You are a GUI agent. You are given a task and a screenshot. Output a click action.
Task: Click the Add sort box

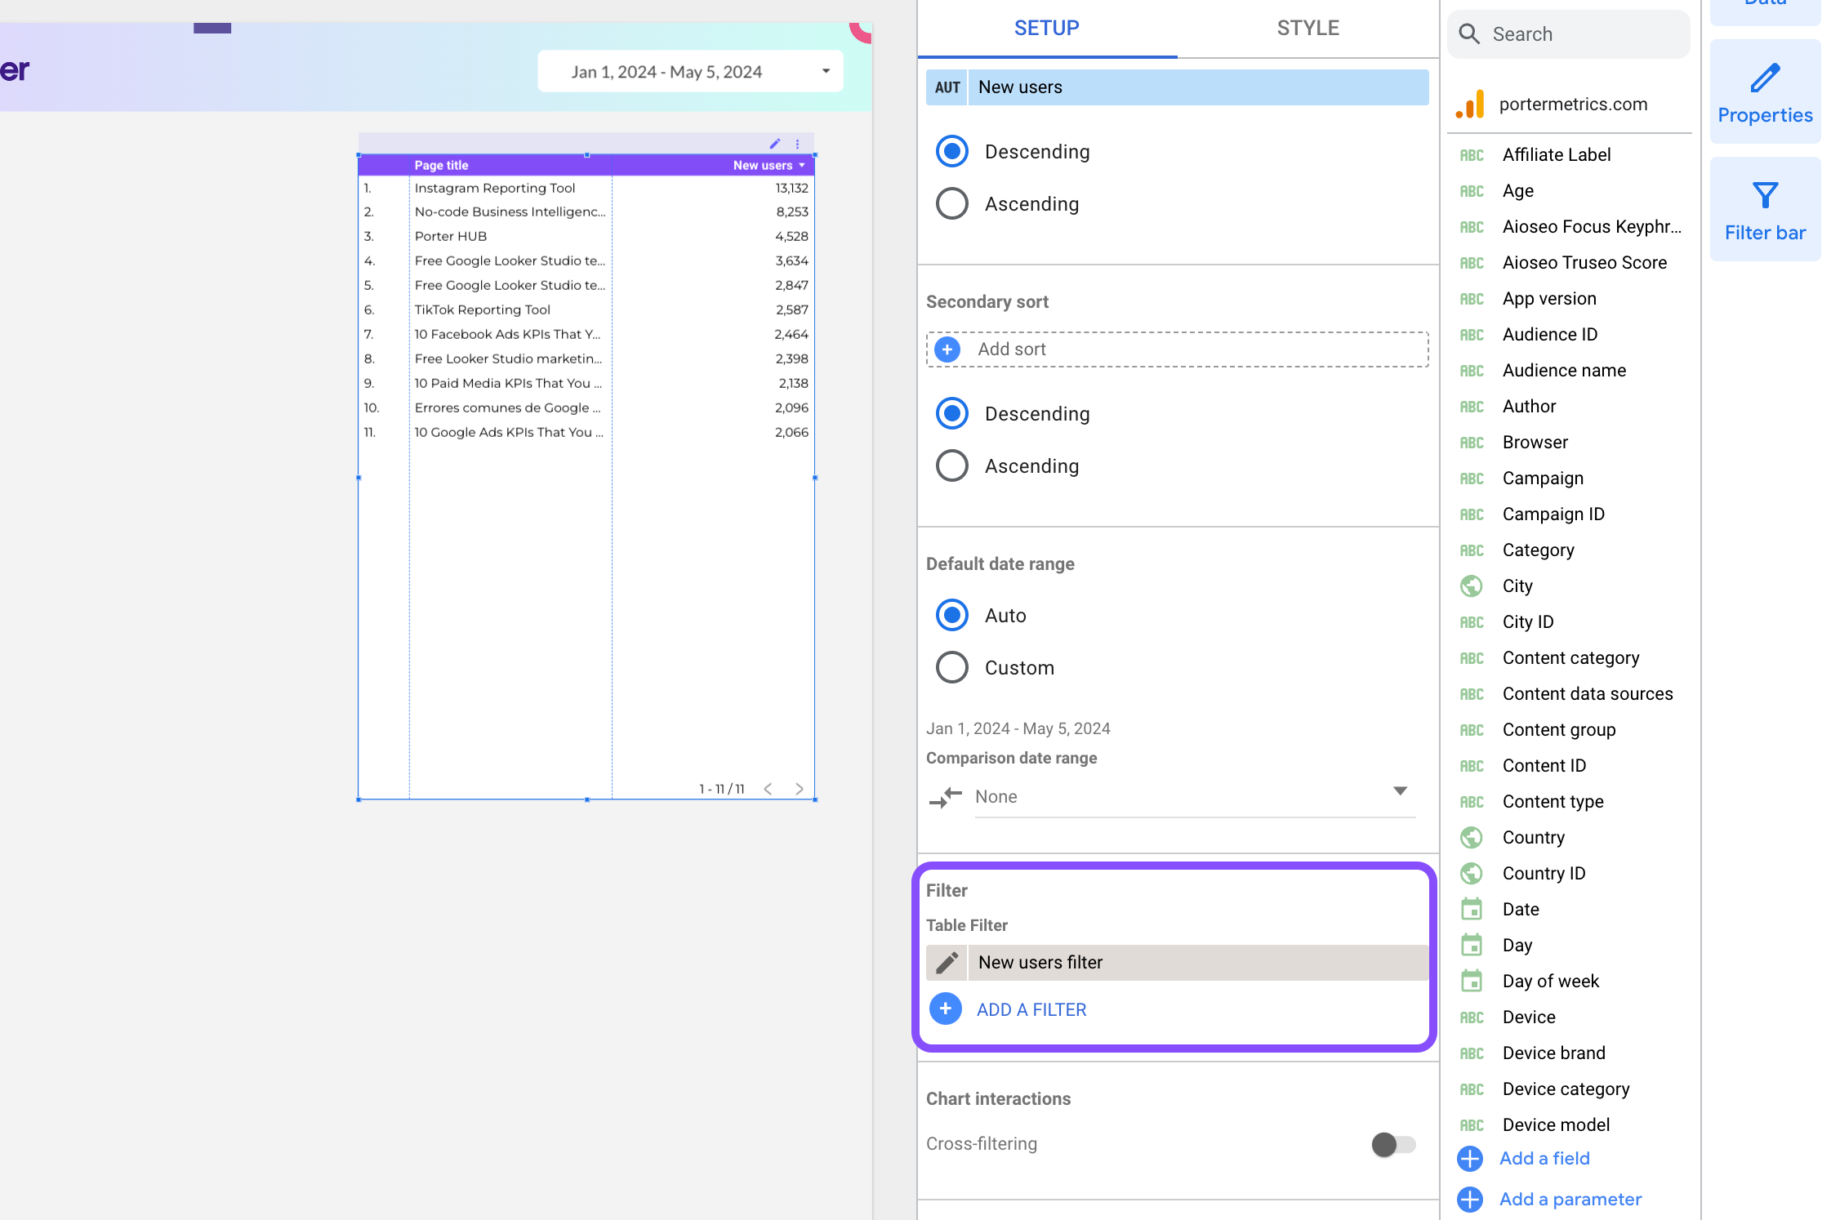pyautogui.click(x=1178, y=350)
